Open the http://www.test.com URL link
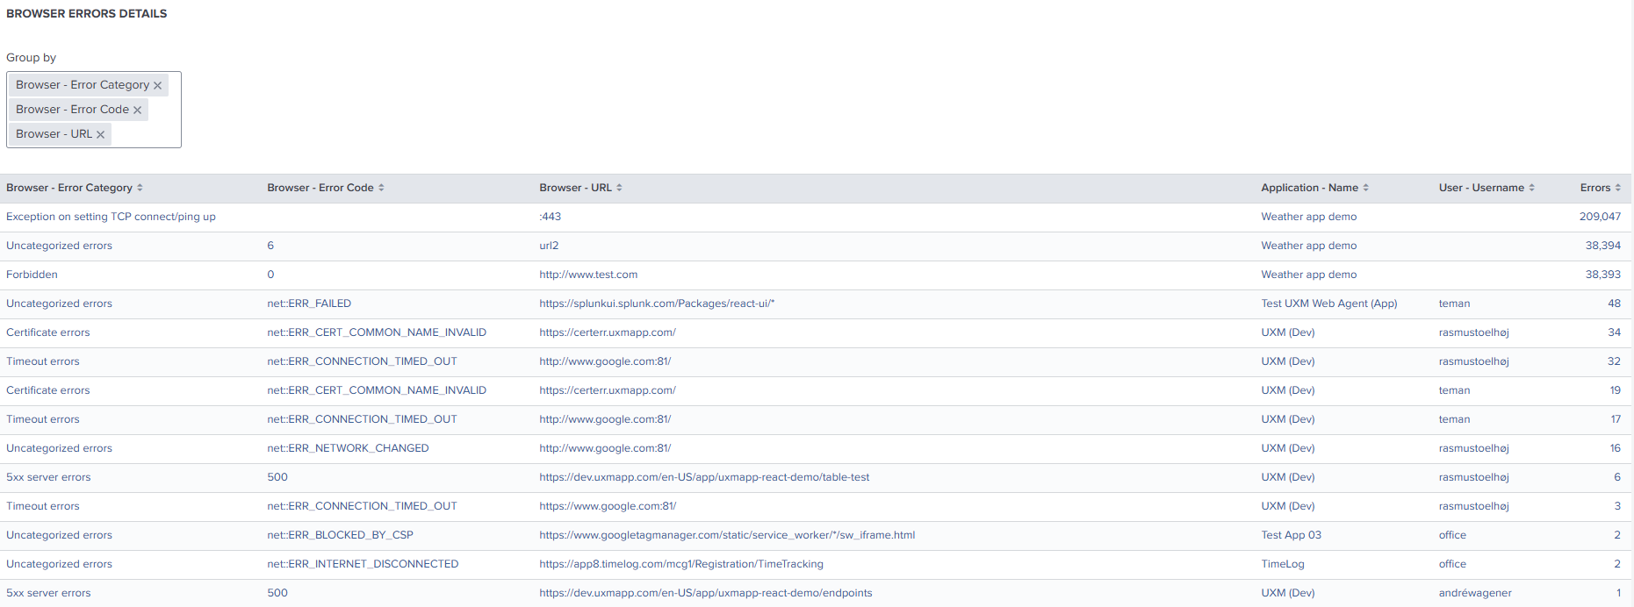This screenshot has height=607, width=1634. click(x=588, y=275)
